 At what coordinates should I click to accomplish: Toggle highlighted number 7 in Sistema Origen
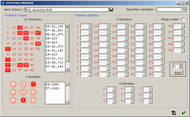(8, 60)
